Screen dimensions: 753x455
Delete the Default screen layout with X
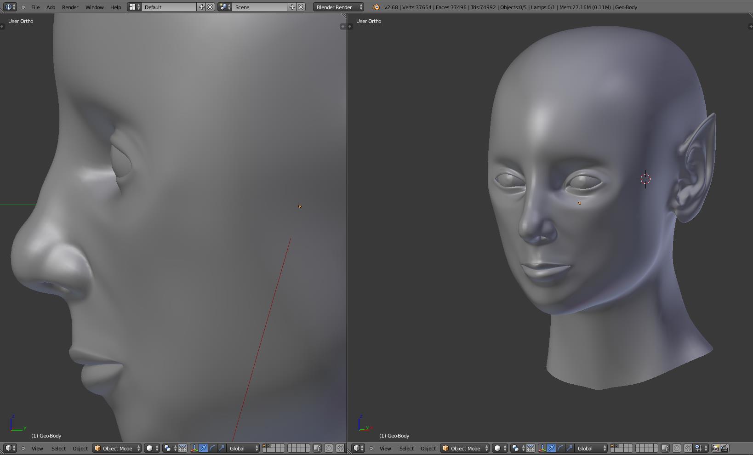pos(210,7)
